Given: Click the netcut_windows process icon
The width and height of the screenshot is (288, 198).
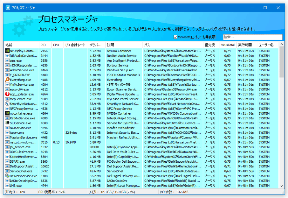Looking at the screenshot, I should coord(7,142).
